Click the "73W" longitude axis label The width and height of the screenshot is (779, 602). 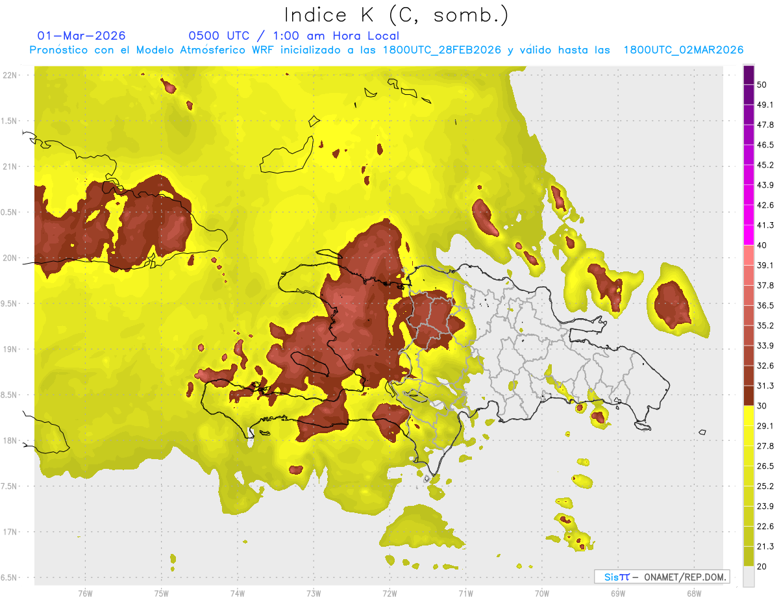(314, 593)
